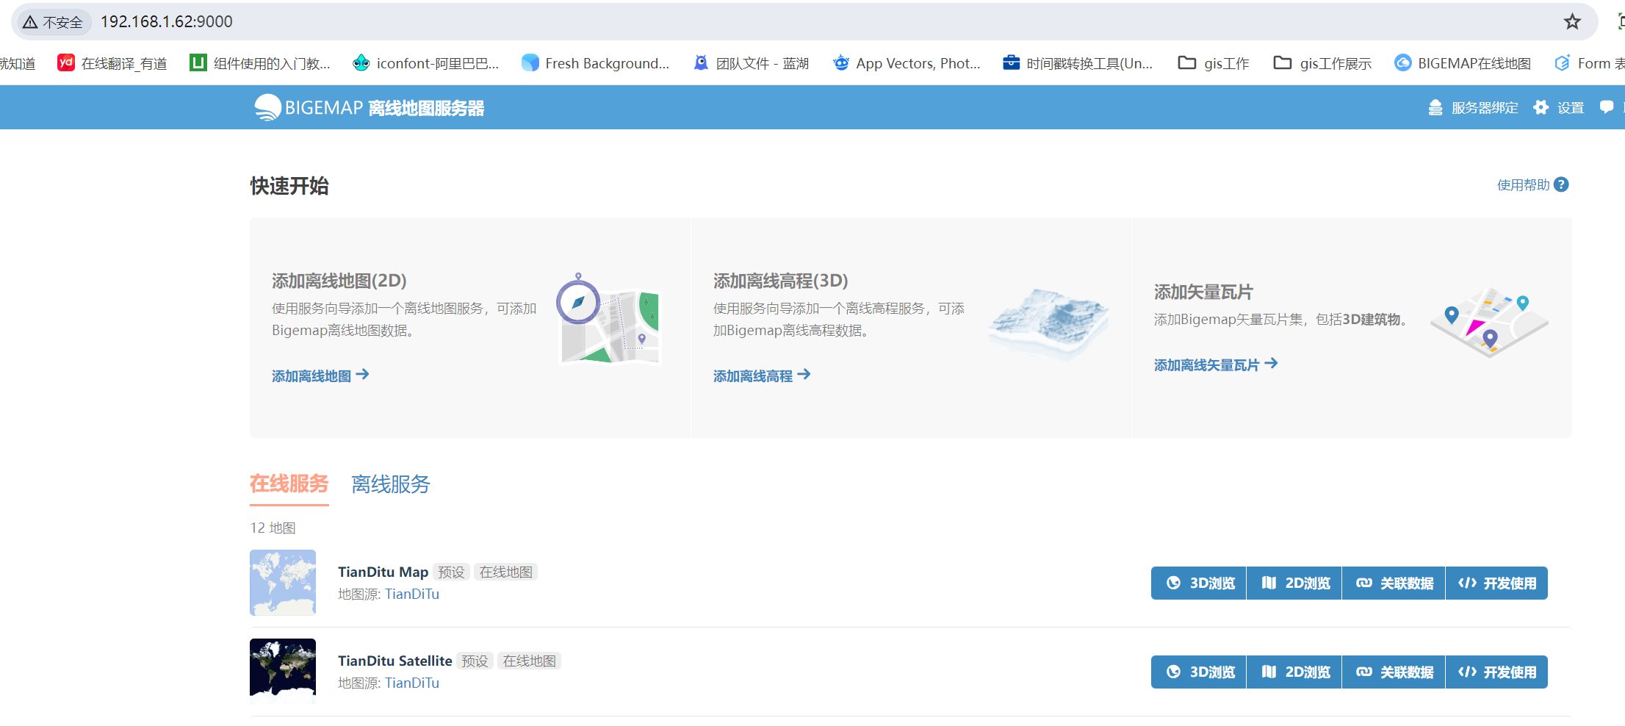Screen dimensions: 1625x726
Task: Click the 不安全 warning icon in address bar
Action: click(30, 23)
